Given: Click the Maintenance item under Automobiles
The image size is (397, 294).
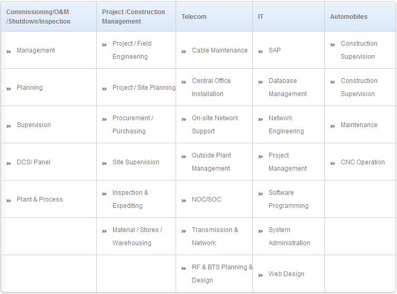Looking at the screenshot, I should pyautogui.click(x=359, y=125).
